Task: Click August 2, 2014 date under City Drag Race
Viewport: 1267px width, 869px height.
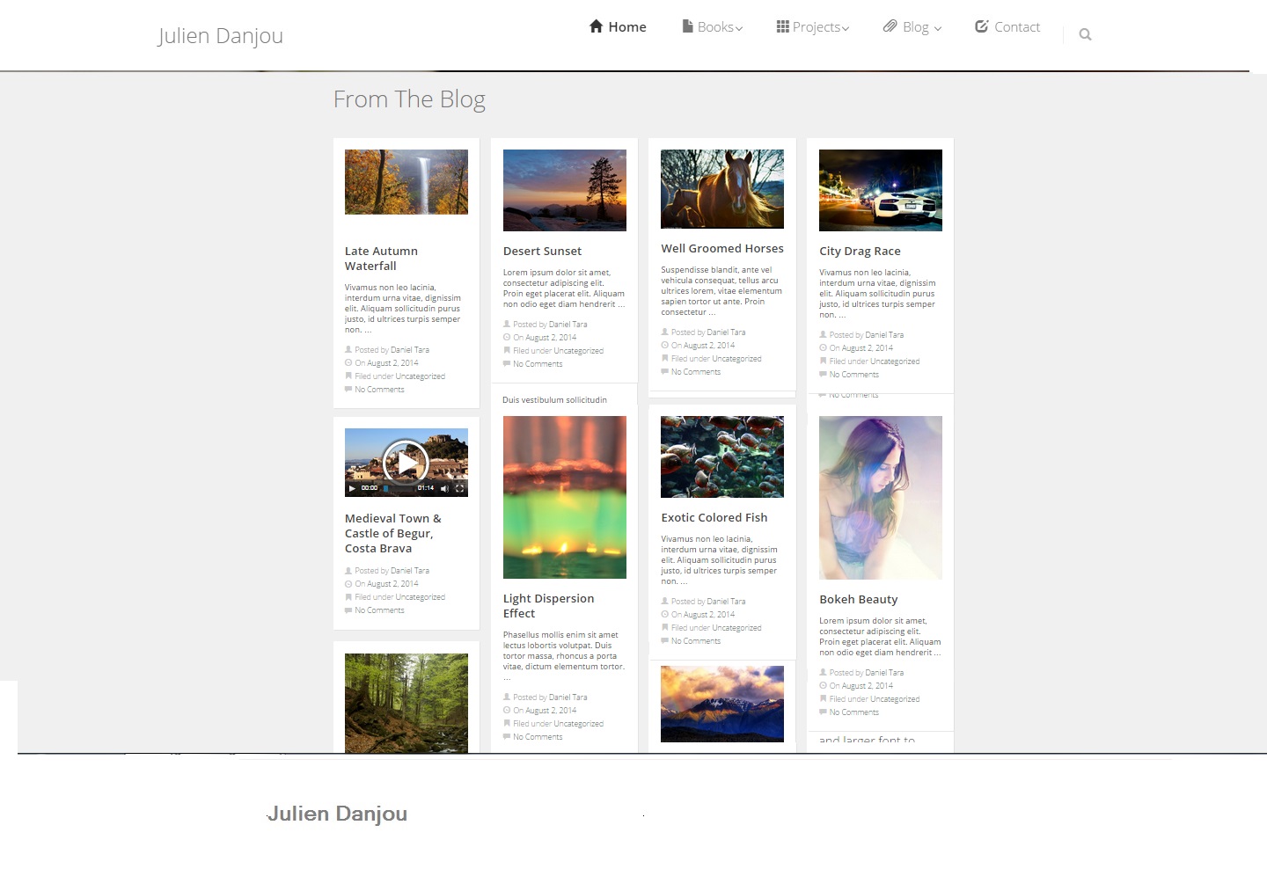Action: coord(867,348)
